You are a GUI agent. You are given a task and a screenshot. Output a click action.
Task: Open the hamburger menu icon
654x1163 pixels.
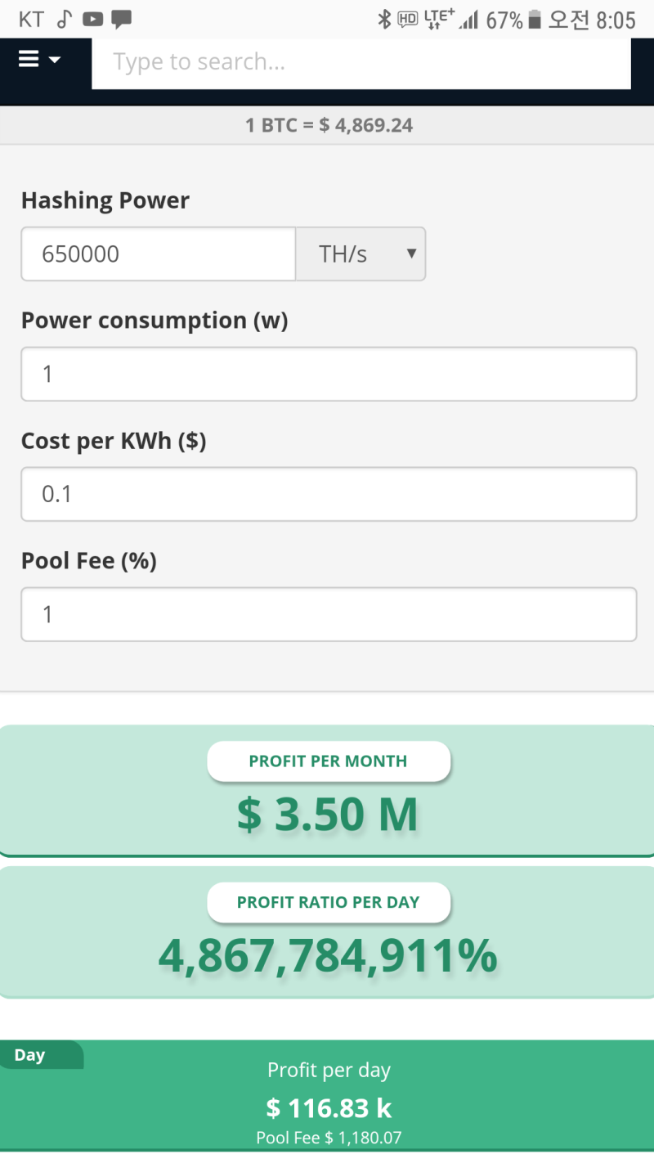pos(29,59)
